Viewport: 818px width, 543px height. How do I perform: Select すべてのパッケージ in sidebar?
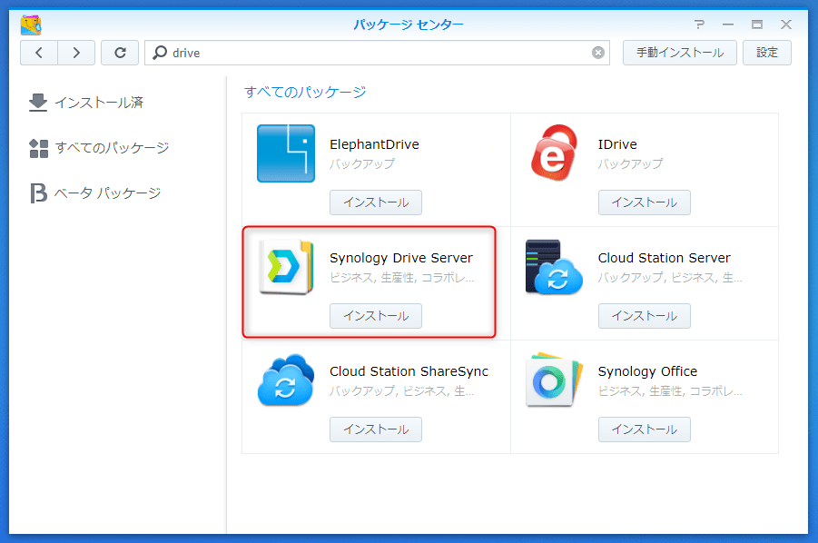pyautogui.click(x=99, y=148)
